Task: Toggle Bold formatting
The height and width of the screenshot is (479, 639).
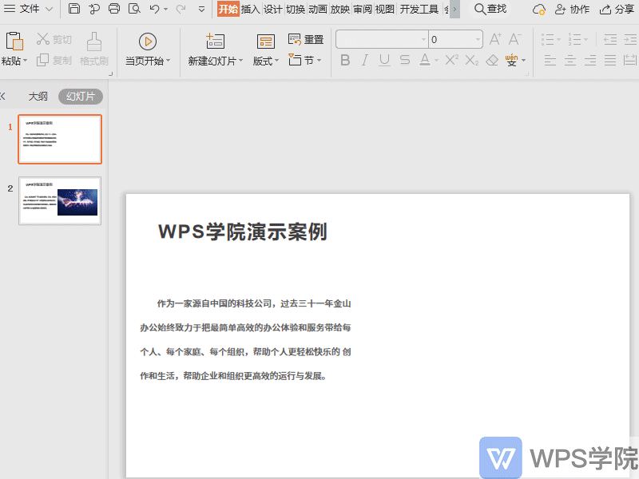Action: pyautogui.click(x=345, y=61)
